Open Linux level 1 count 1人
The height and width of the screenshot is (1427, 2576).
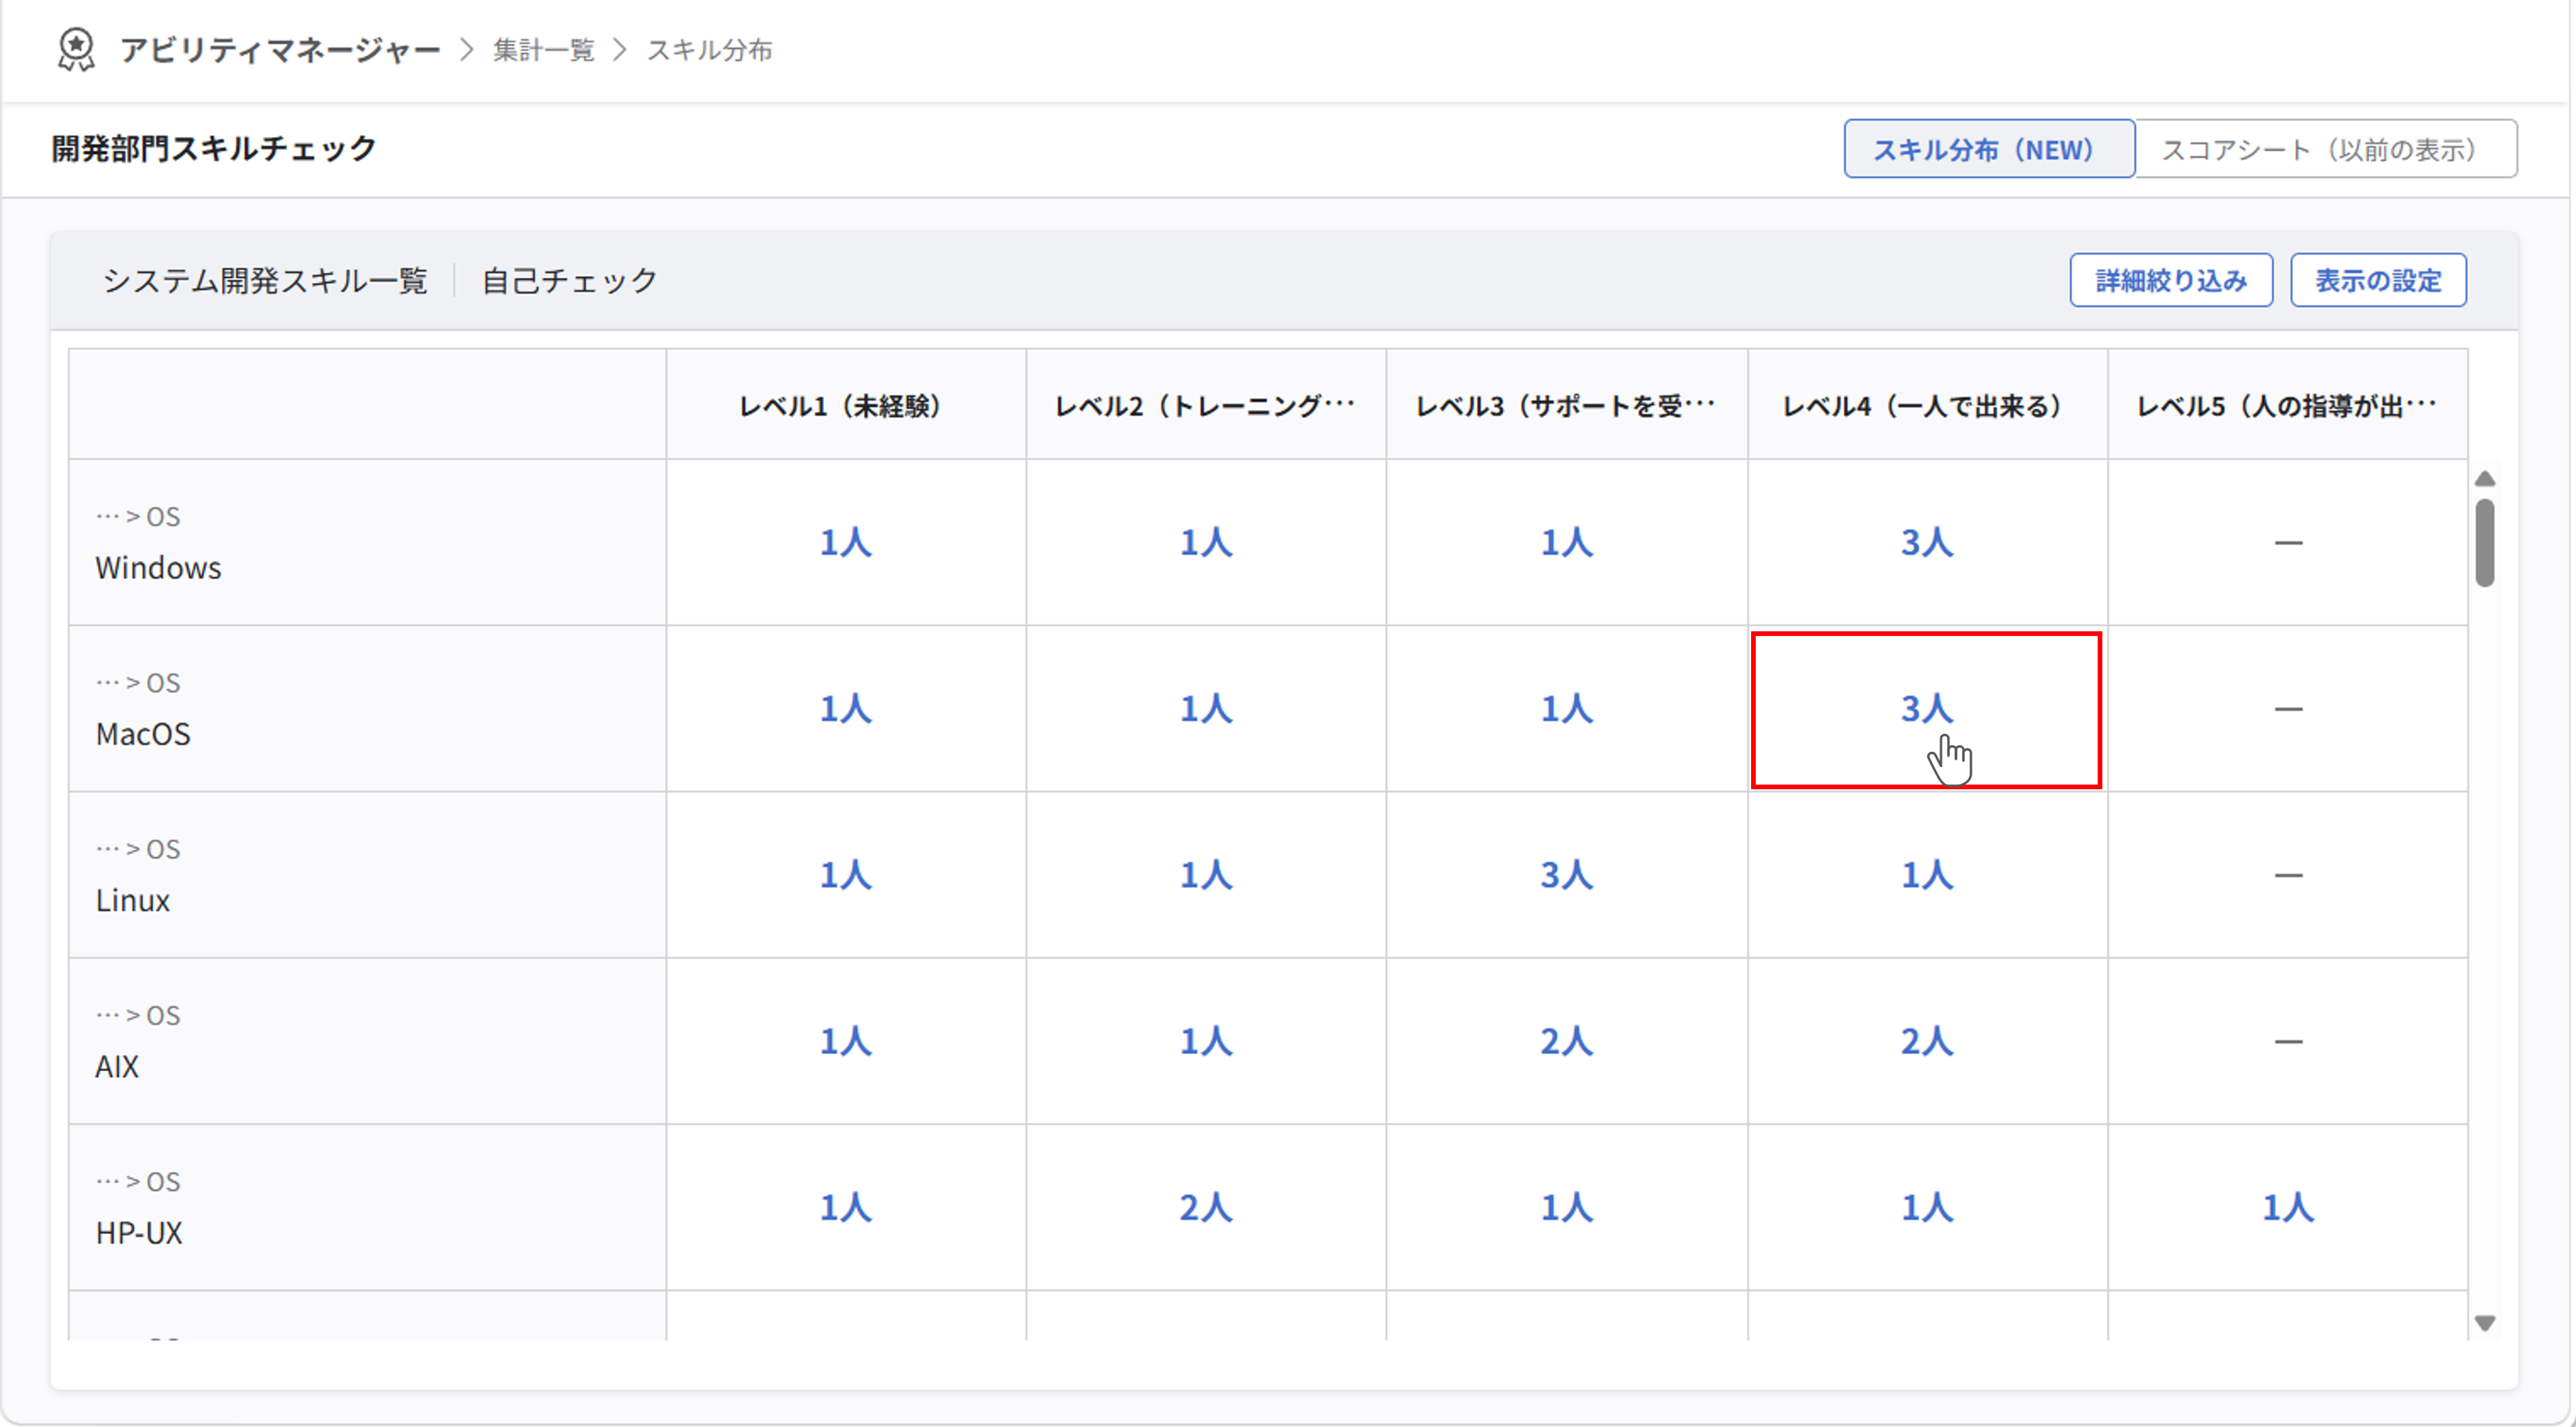[846, 874]
